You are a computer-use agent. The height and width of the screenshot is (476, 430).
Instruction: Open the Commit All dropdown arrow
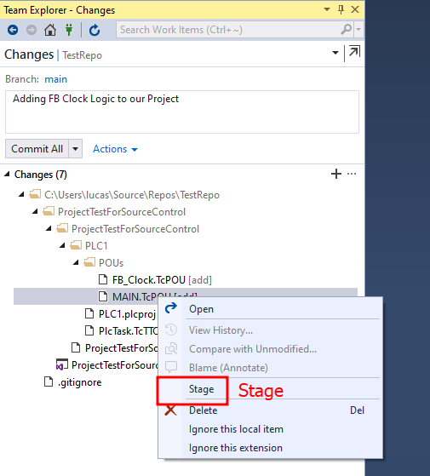click(x=75, y=149)
